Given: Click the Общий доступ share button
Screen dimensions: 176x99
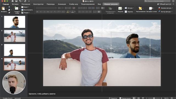Looking at the screenshot, I should [x=164, y=4].
